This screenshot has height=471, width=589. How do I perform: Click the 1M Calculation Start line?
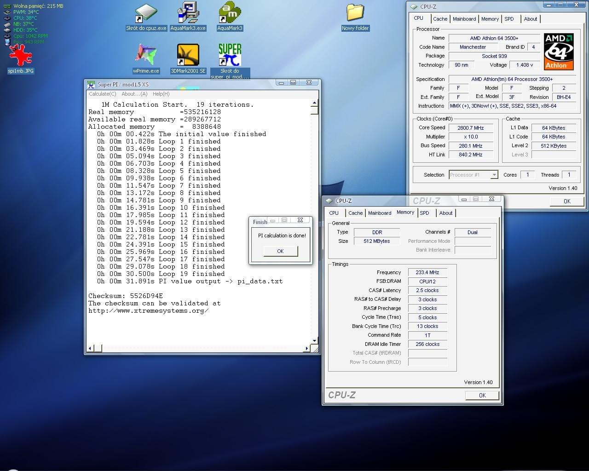pos(177,104)
